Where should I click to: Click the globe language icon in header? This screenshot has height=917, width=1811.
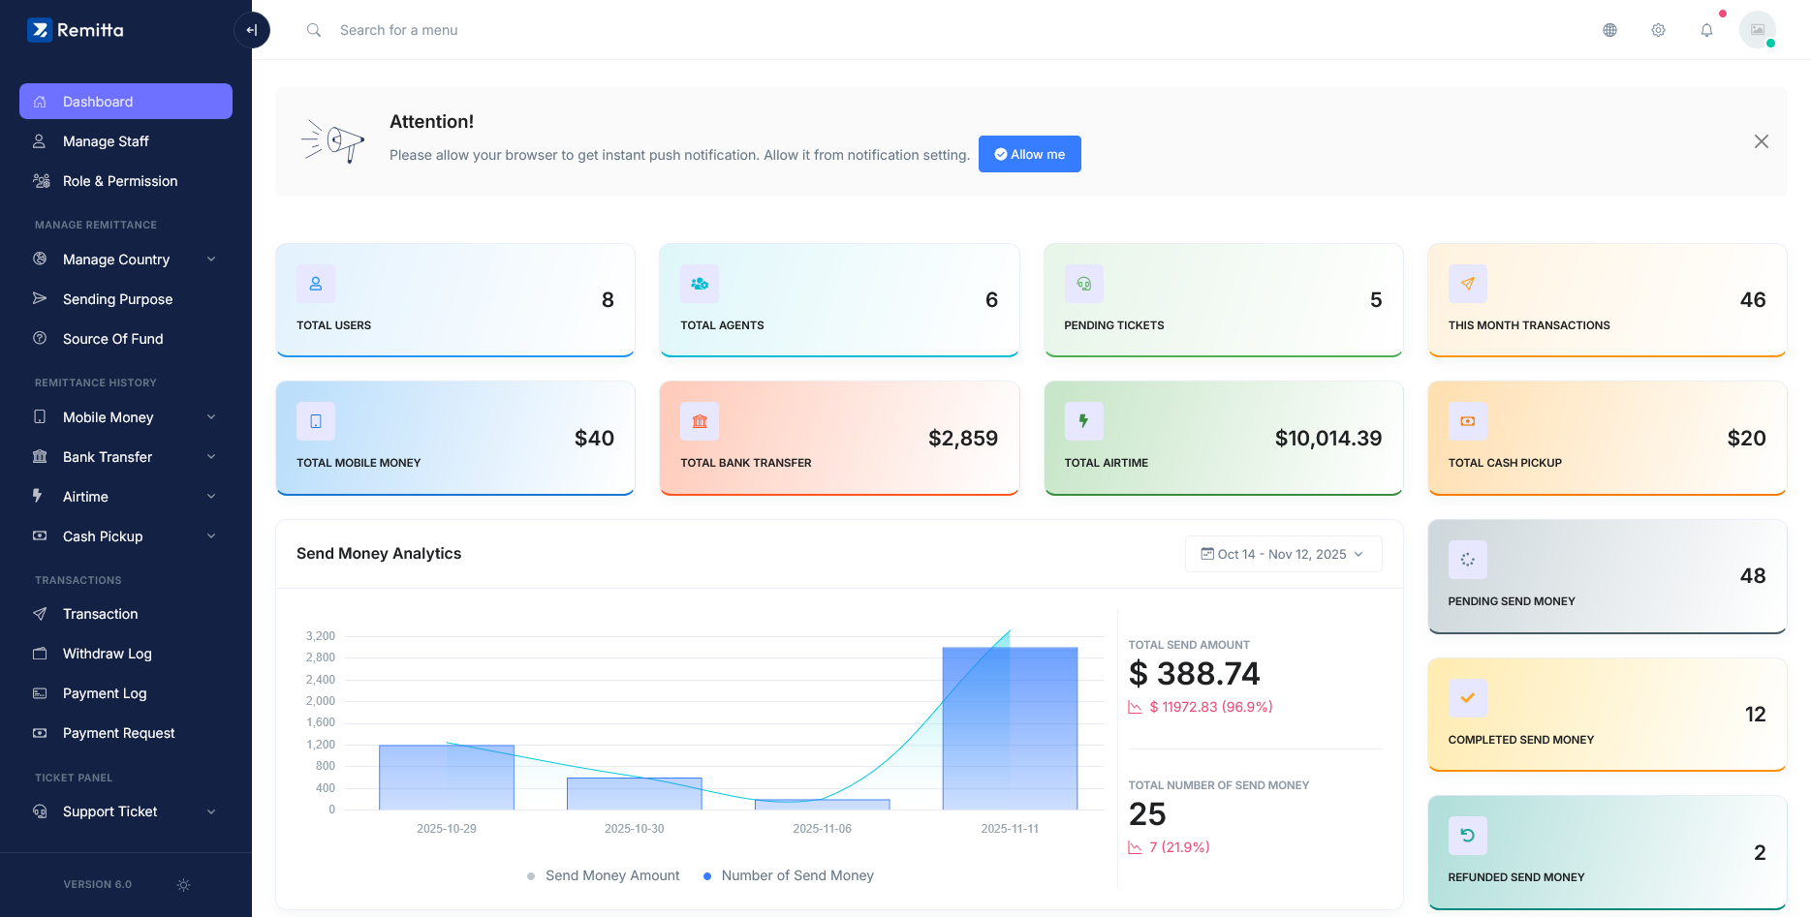click(1609, 30)
